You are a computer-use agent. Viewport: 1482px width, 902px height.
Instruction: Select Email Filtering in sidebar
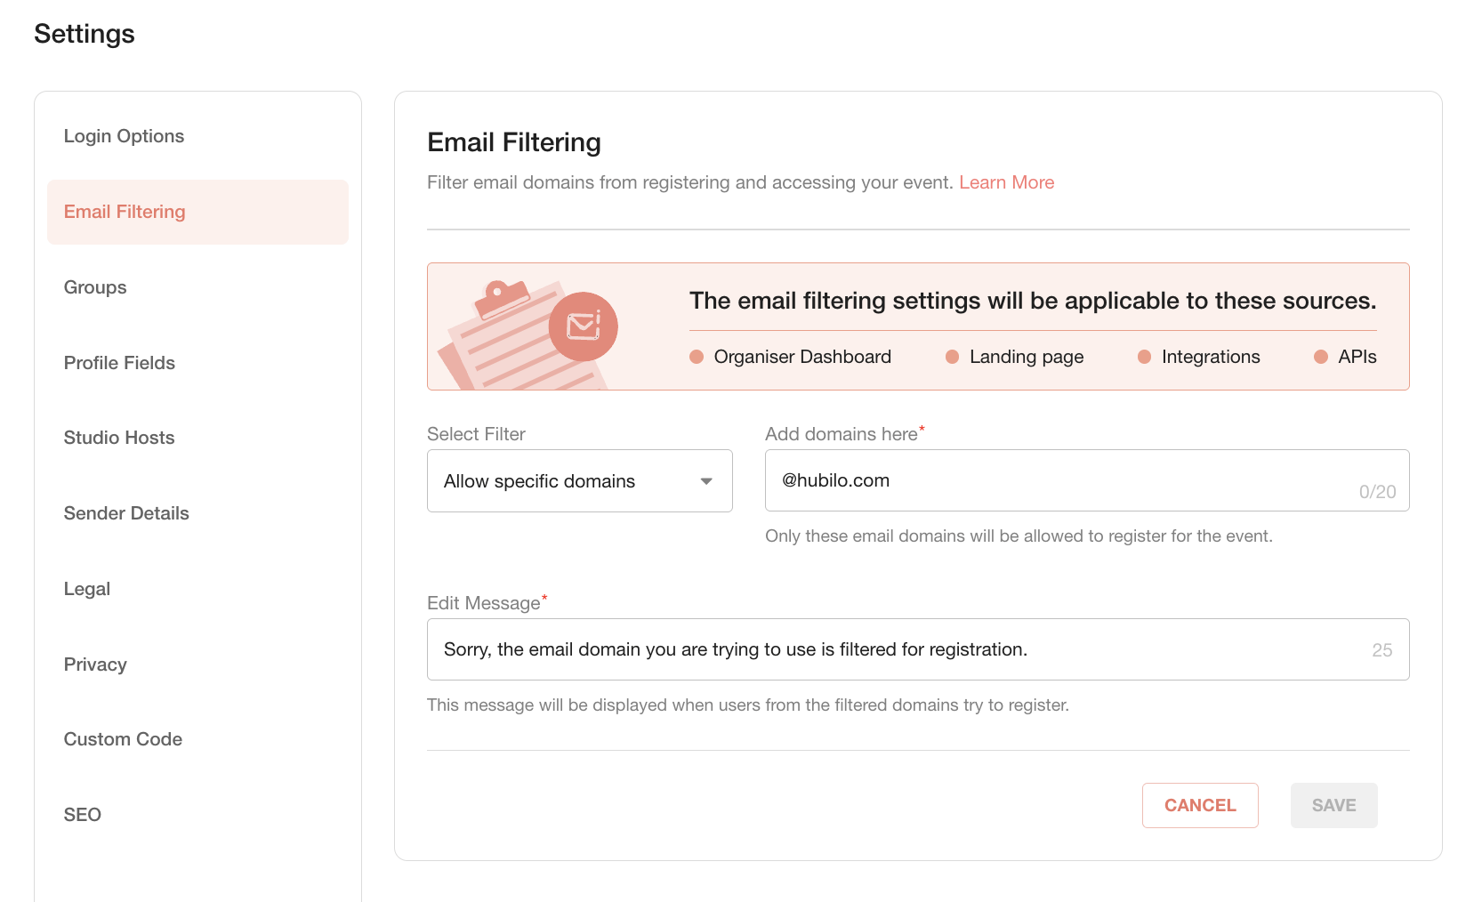point(197,212)
